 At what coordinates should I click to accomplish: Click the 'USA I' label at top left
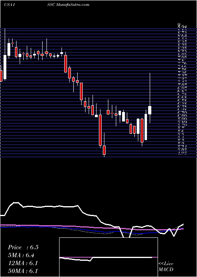tap(10, 5)
